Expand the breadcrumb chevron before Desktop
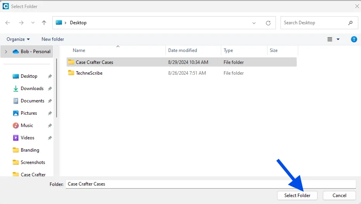 click(65, 23)
